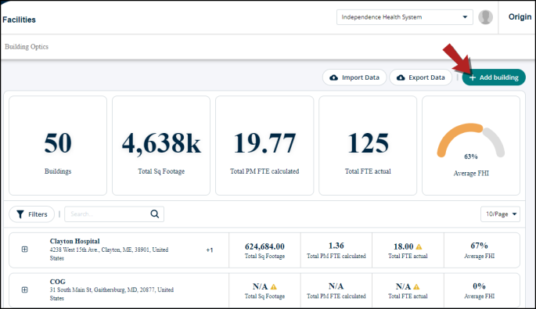Expand the Clayton Hospital row
This screenshot has width=536, height=309.
point(24,250)
